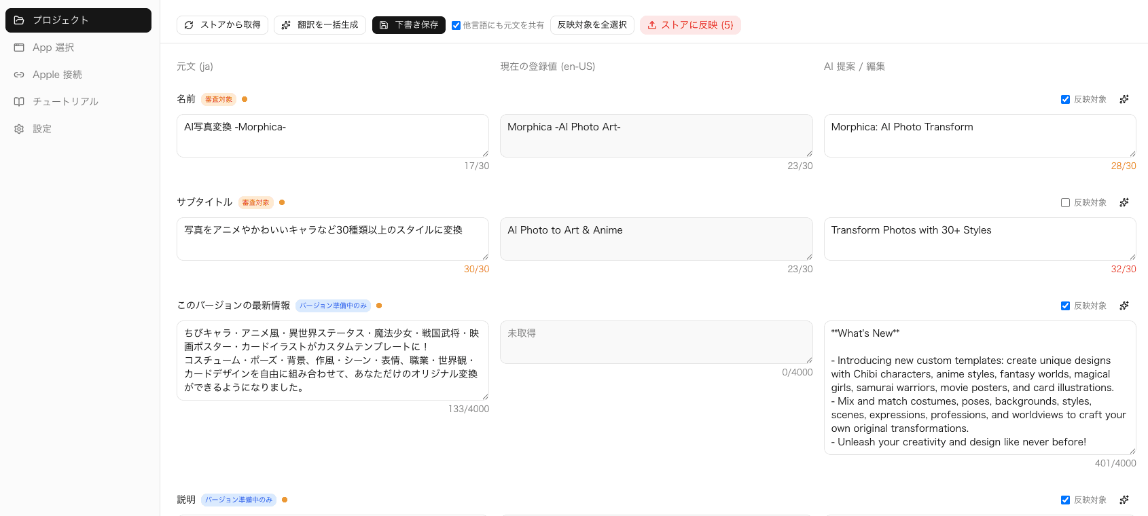This screenshot has height=516, width=1148.
Task: Click sparkle AI icon in 説明 row
Action: pos(1124,500)
